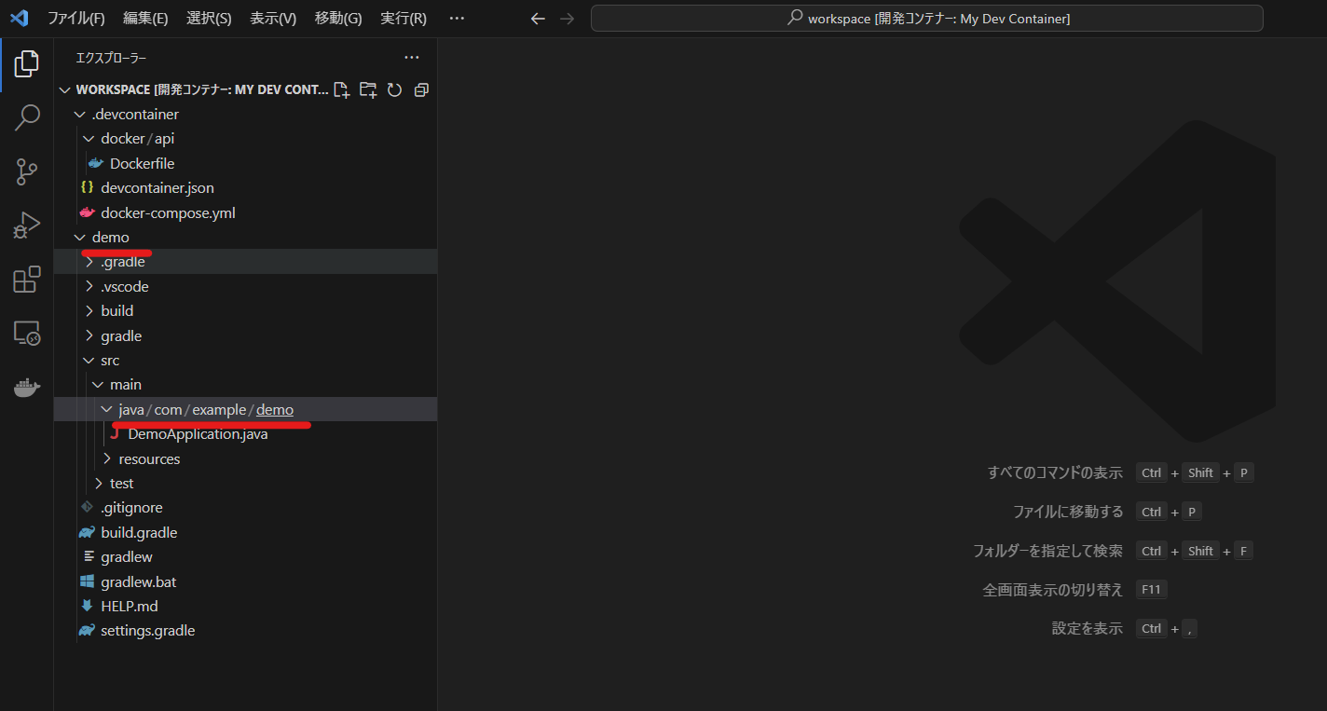The width and height of the screenshot is (1327, 711).
Task: Select the Run and Debug icon
Action: coord(27,225)
